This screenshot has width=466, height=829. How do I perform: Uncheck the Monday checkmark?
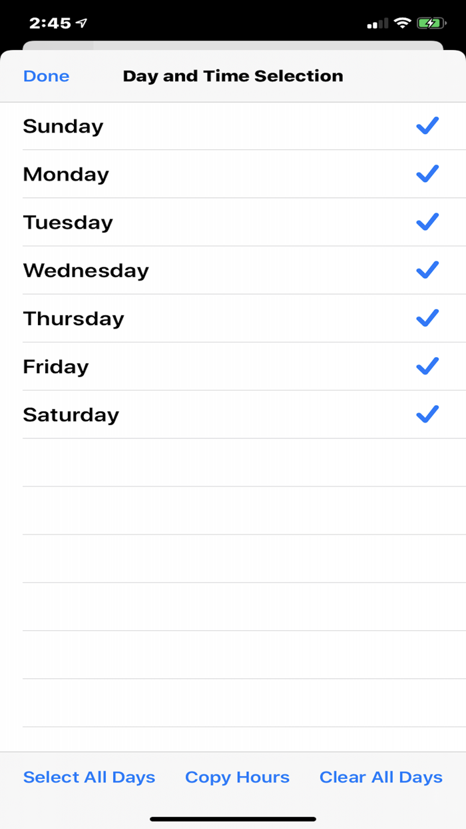427,174
